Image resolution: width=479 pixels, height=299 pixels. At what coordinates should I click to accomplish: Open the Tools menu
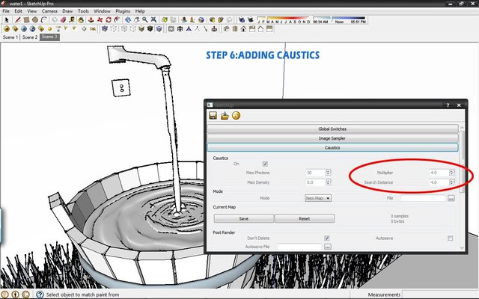click(x=83, y=11)
